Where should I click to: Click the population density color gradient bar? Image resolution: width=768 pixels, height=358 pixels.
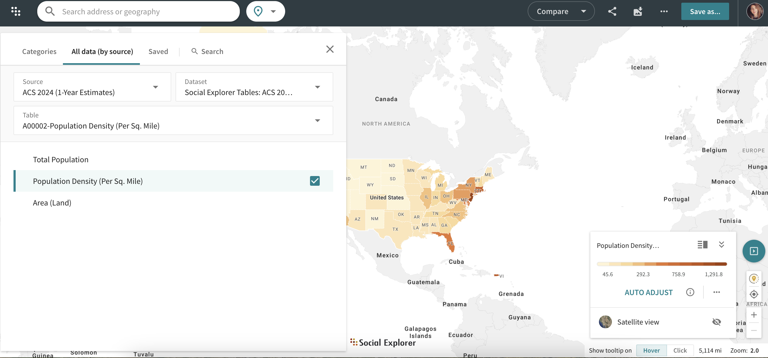pyautogui.click(x=662, y=264)
